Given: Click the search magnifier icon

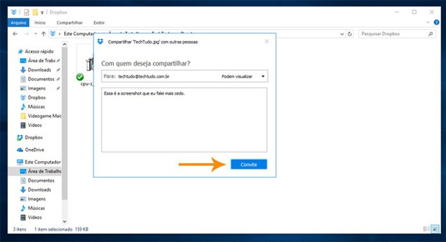Looking at the screenshot, I should 431,34.
